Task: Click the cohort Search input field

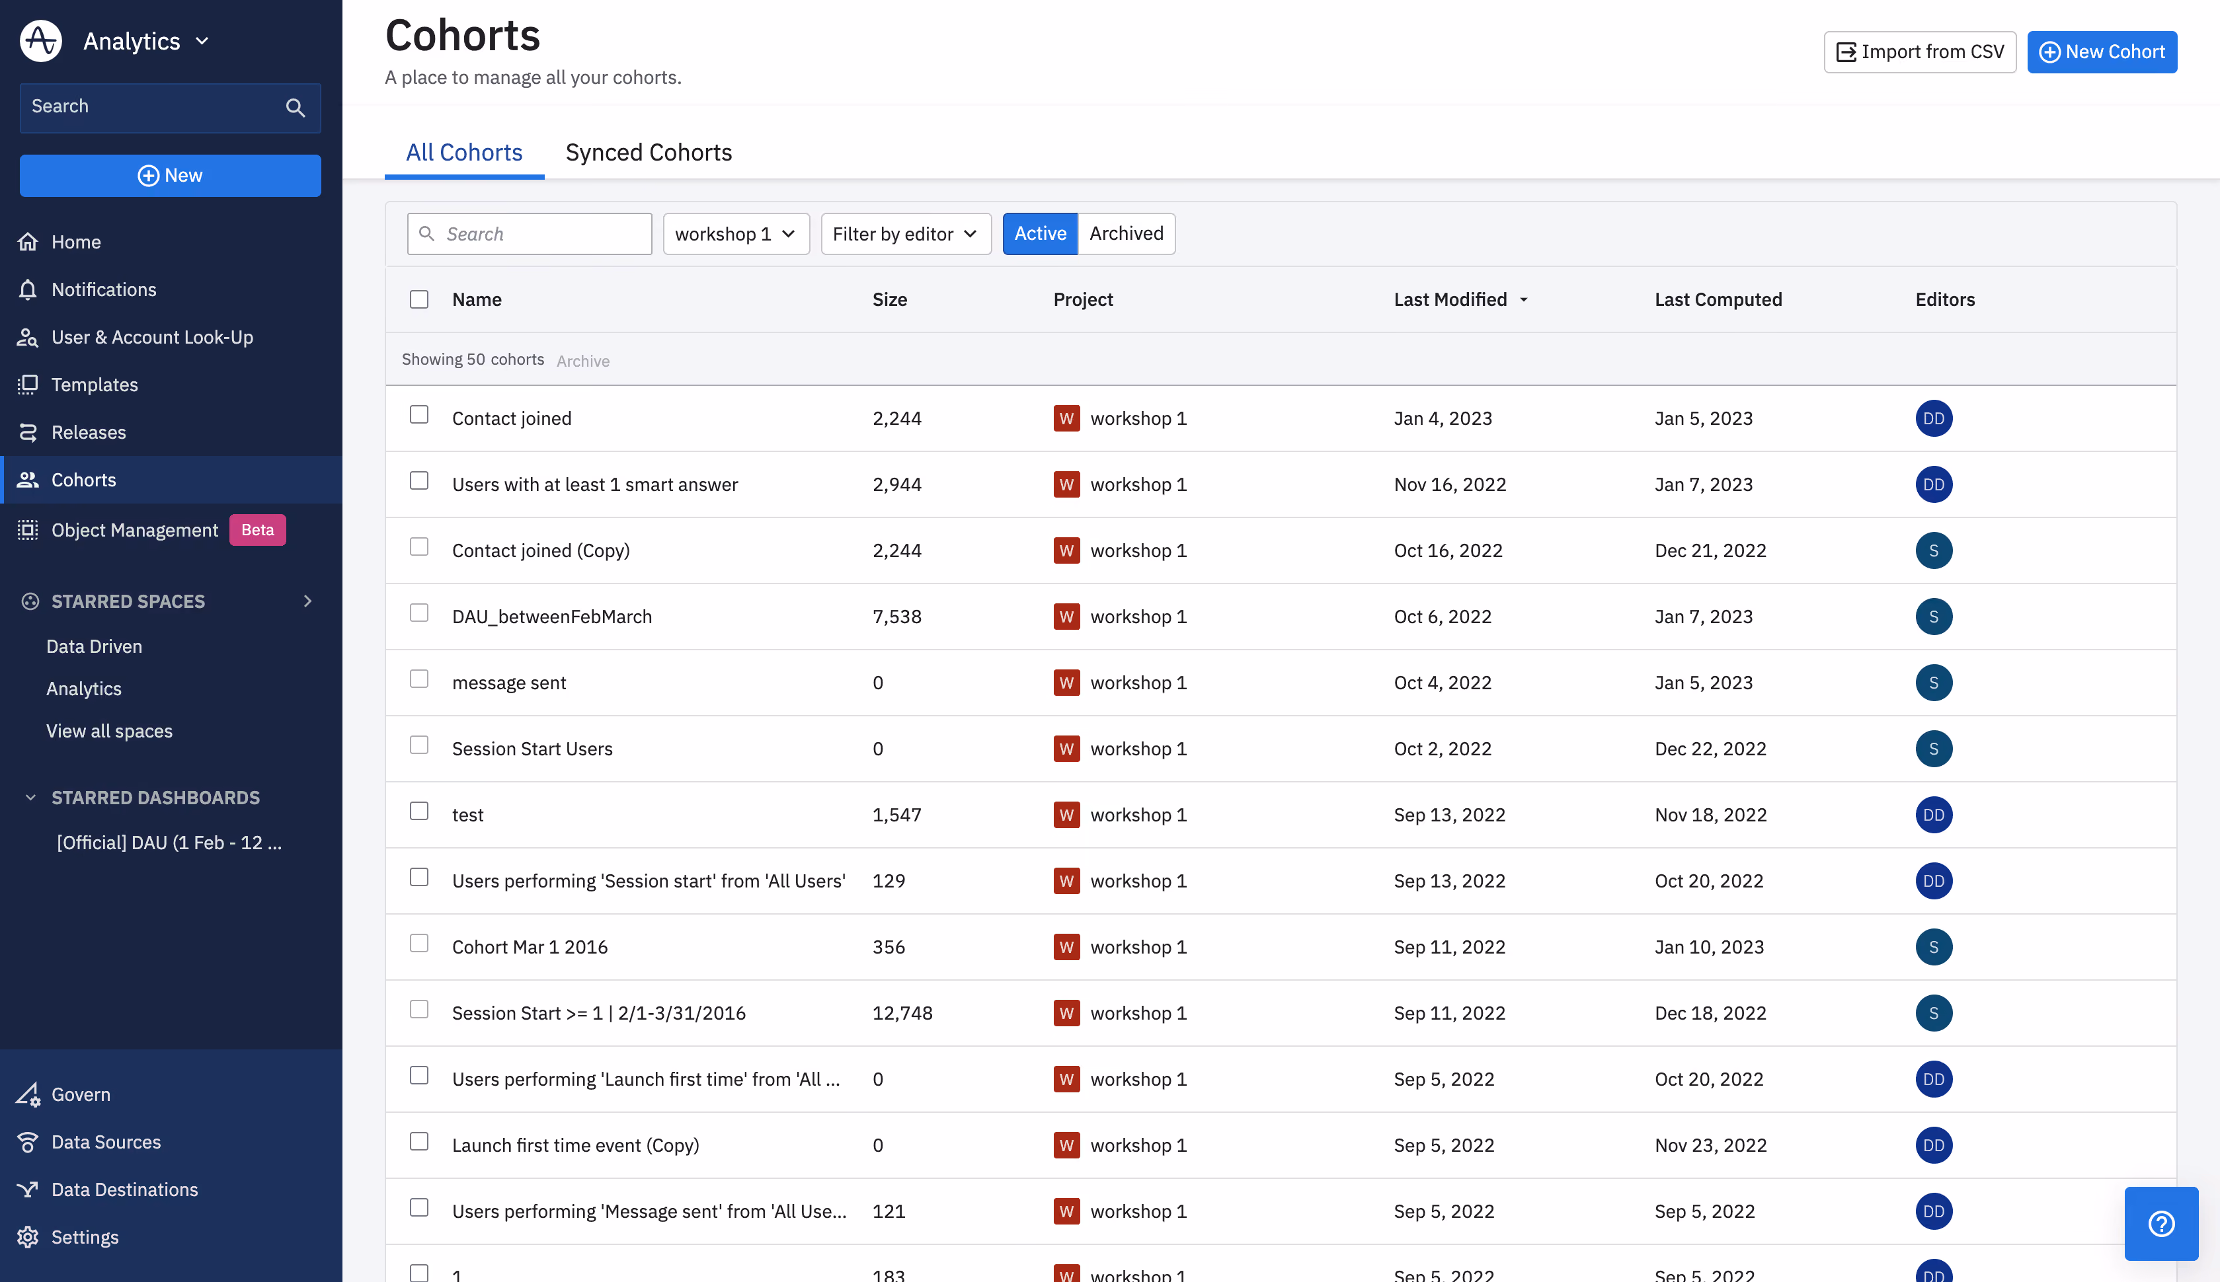Action: [x=530, y=233]
